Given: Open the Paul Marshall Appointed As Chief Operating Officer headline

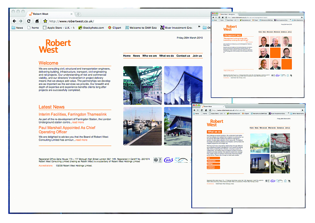Looking at the screenshot, I should 67,130.
